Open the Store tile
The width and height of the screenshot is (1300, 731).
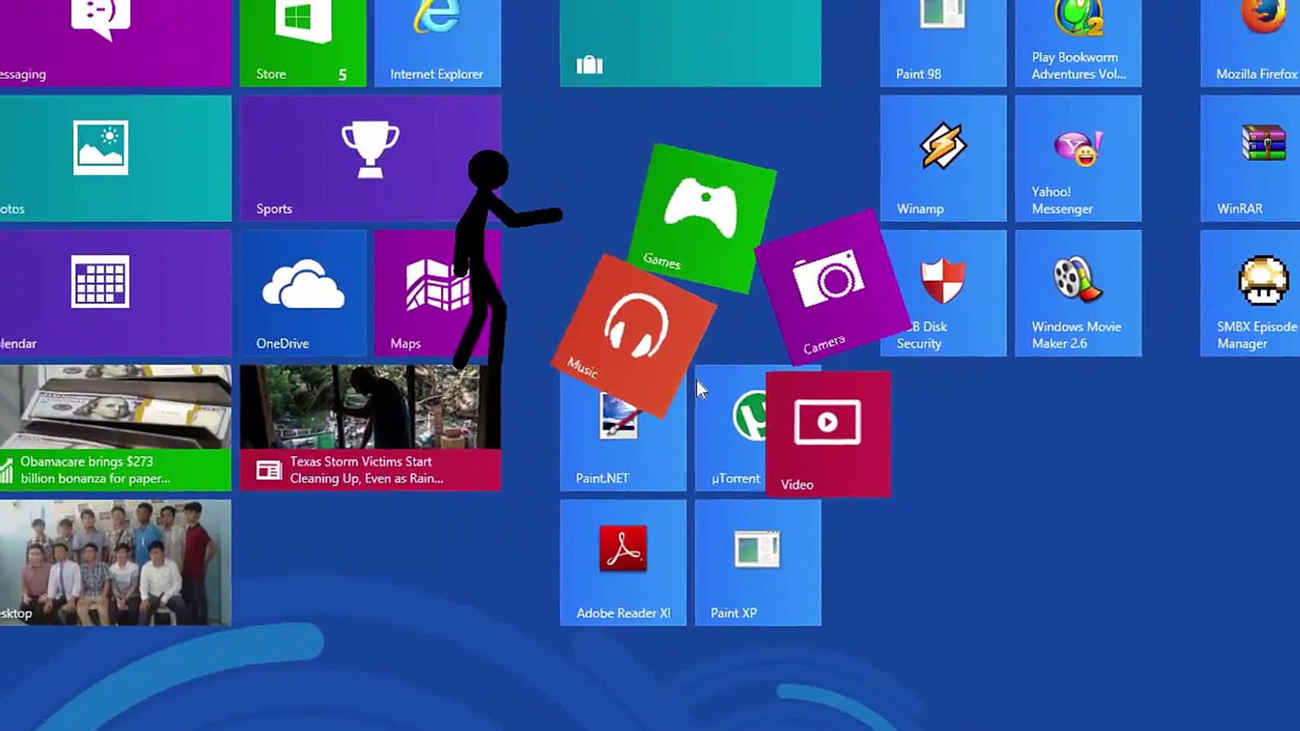303,42
